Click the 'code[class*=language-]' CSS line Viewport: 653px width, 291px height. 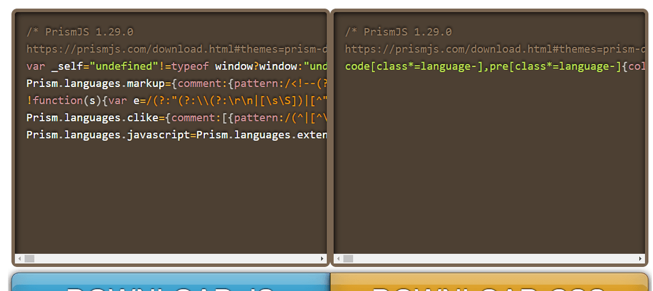(x=495, y=66)
